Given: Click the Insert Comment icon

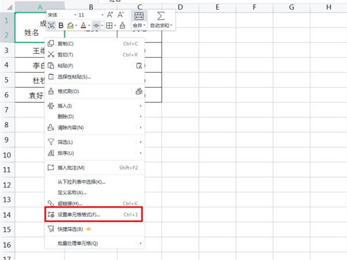Looking at the screenshot, I should pos(51,168).
